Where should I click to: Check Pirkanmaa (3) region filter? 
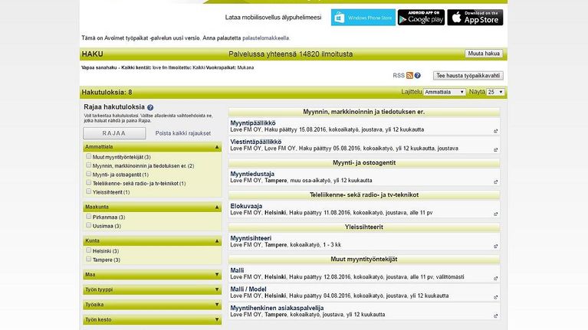coord(88,217)
